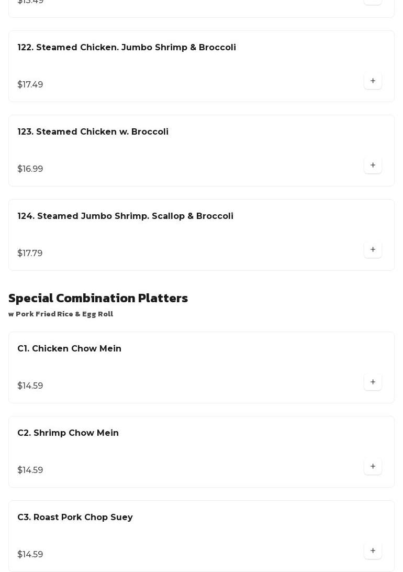Add Steamed Chicken, Jumbo Shrimp & Broccoli to order

373,81
